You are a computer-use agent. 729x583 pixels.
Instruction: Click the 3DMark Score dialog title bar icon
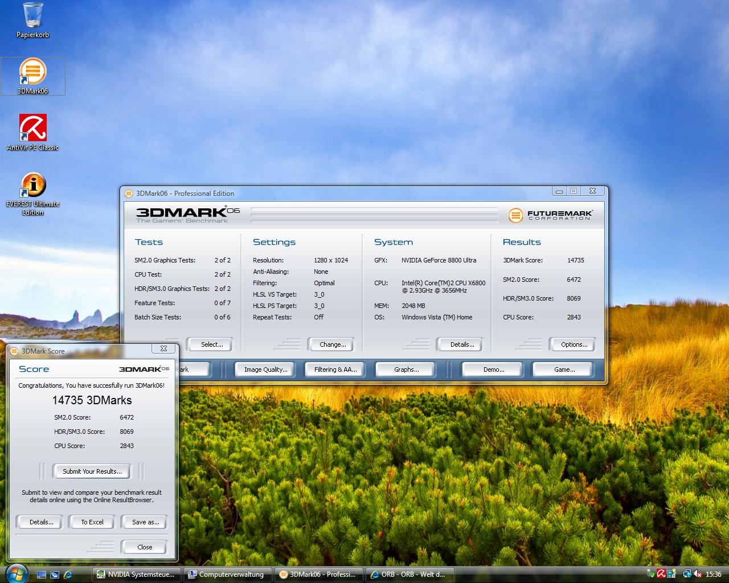[x=15, y=351]
